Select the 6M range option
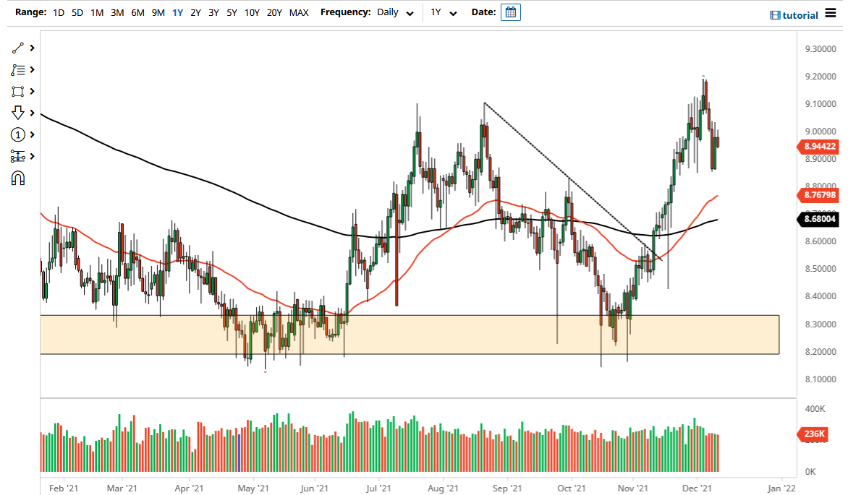 [137, 12]
